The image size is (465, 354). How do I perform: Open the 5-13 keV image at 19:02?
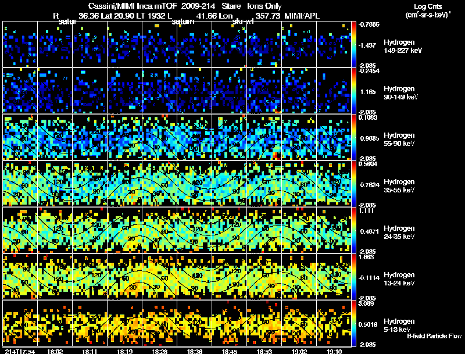299,323
